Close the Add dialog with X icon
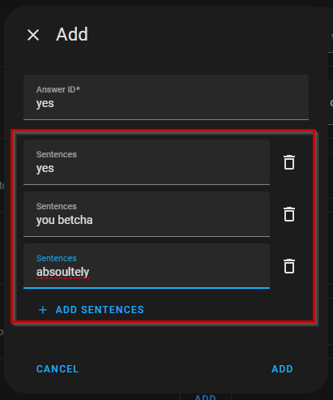Image resolution: width=333 pixels, height=400 pixels. [33, 35]
